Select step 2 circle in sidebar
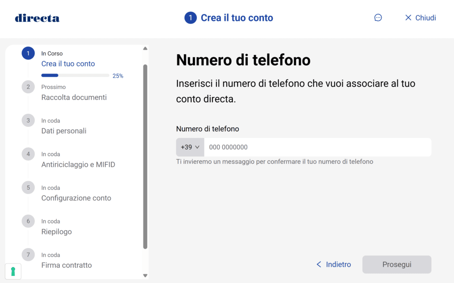454x283 pixels. click(x=28, y=87)
